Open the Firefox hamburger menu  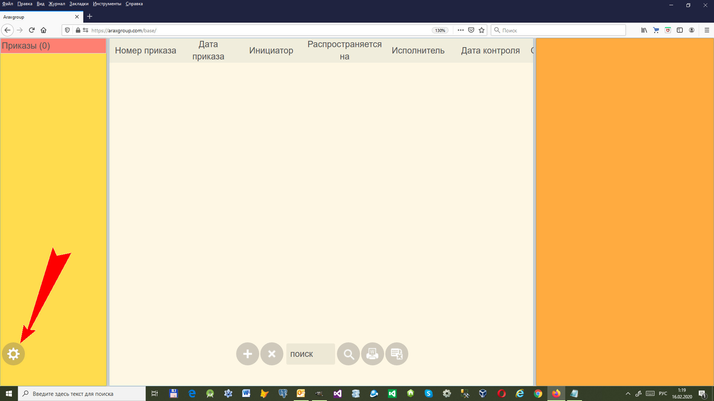click(707, 30)
